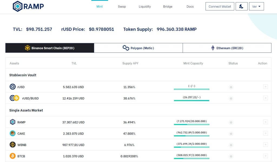Go to Swap page
Viewport: 277px width, 162px height.
coord(122,6)
